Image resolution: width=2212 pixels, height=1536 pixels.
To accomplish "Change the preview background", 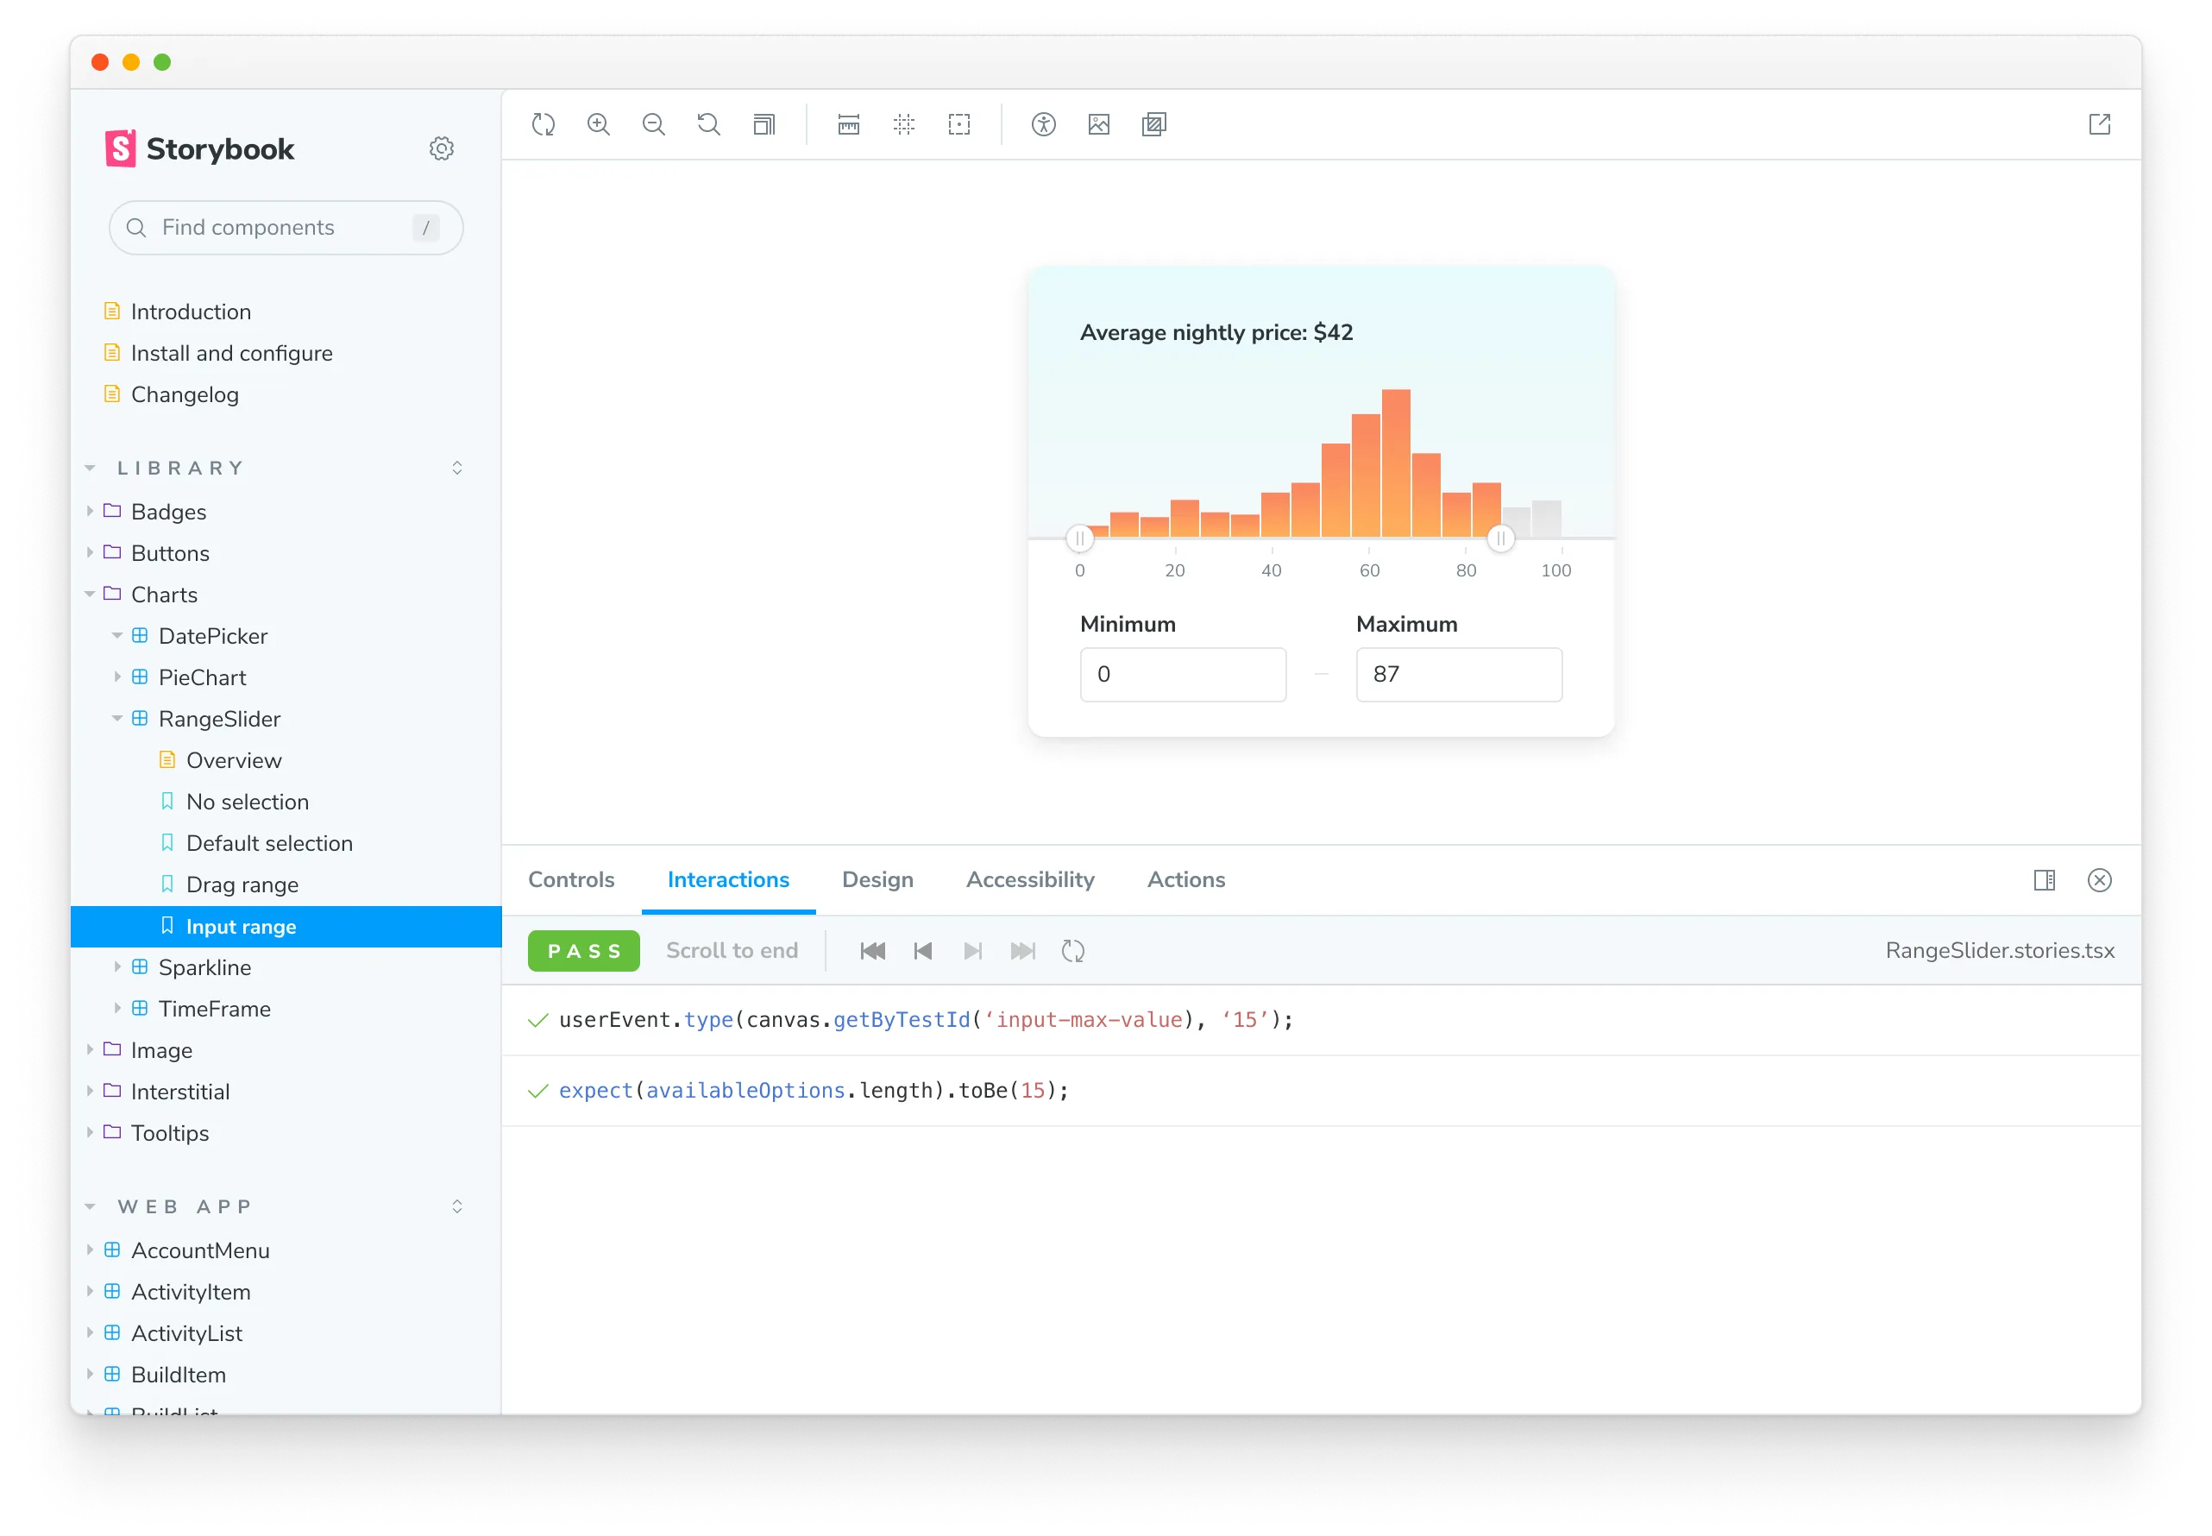I will [x=764, y=124].
